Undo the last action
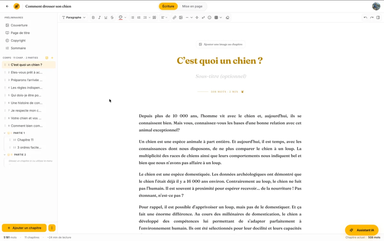The height and width of the screenshot is (241, 384). click(x=365, y=18)
